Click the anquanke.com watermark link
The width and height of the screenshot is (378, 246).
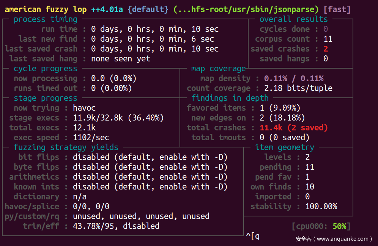click(334, 239)
